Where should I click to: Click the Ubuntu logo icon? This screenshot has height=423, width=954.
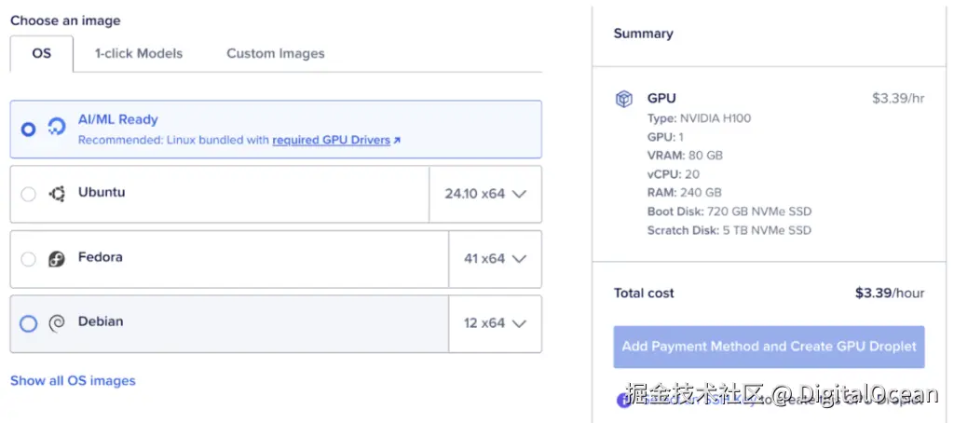[57, 194]
